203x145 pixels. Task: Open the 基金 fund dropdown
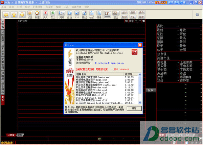click(116, 15)
